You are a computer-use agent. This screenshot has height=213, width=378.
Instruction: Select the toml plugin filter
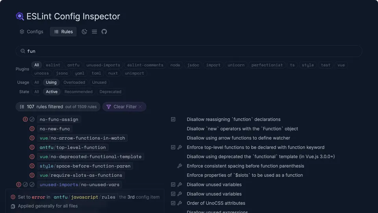[96, 73]
